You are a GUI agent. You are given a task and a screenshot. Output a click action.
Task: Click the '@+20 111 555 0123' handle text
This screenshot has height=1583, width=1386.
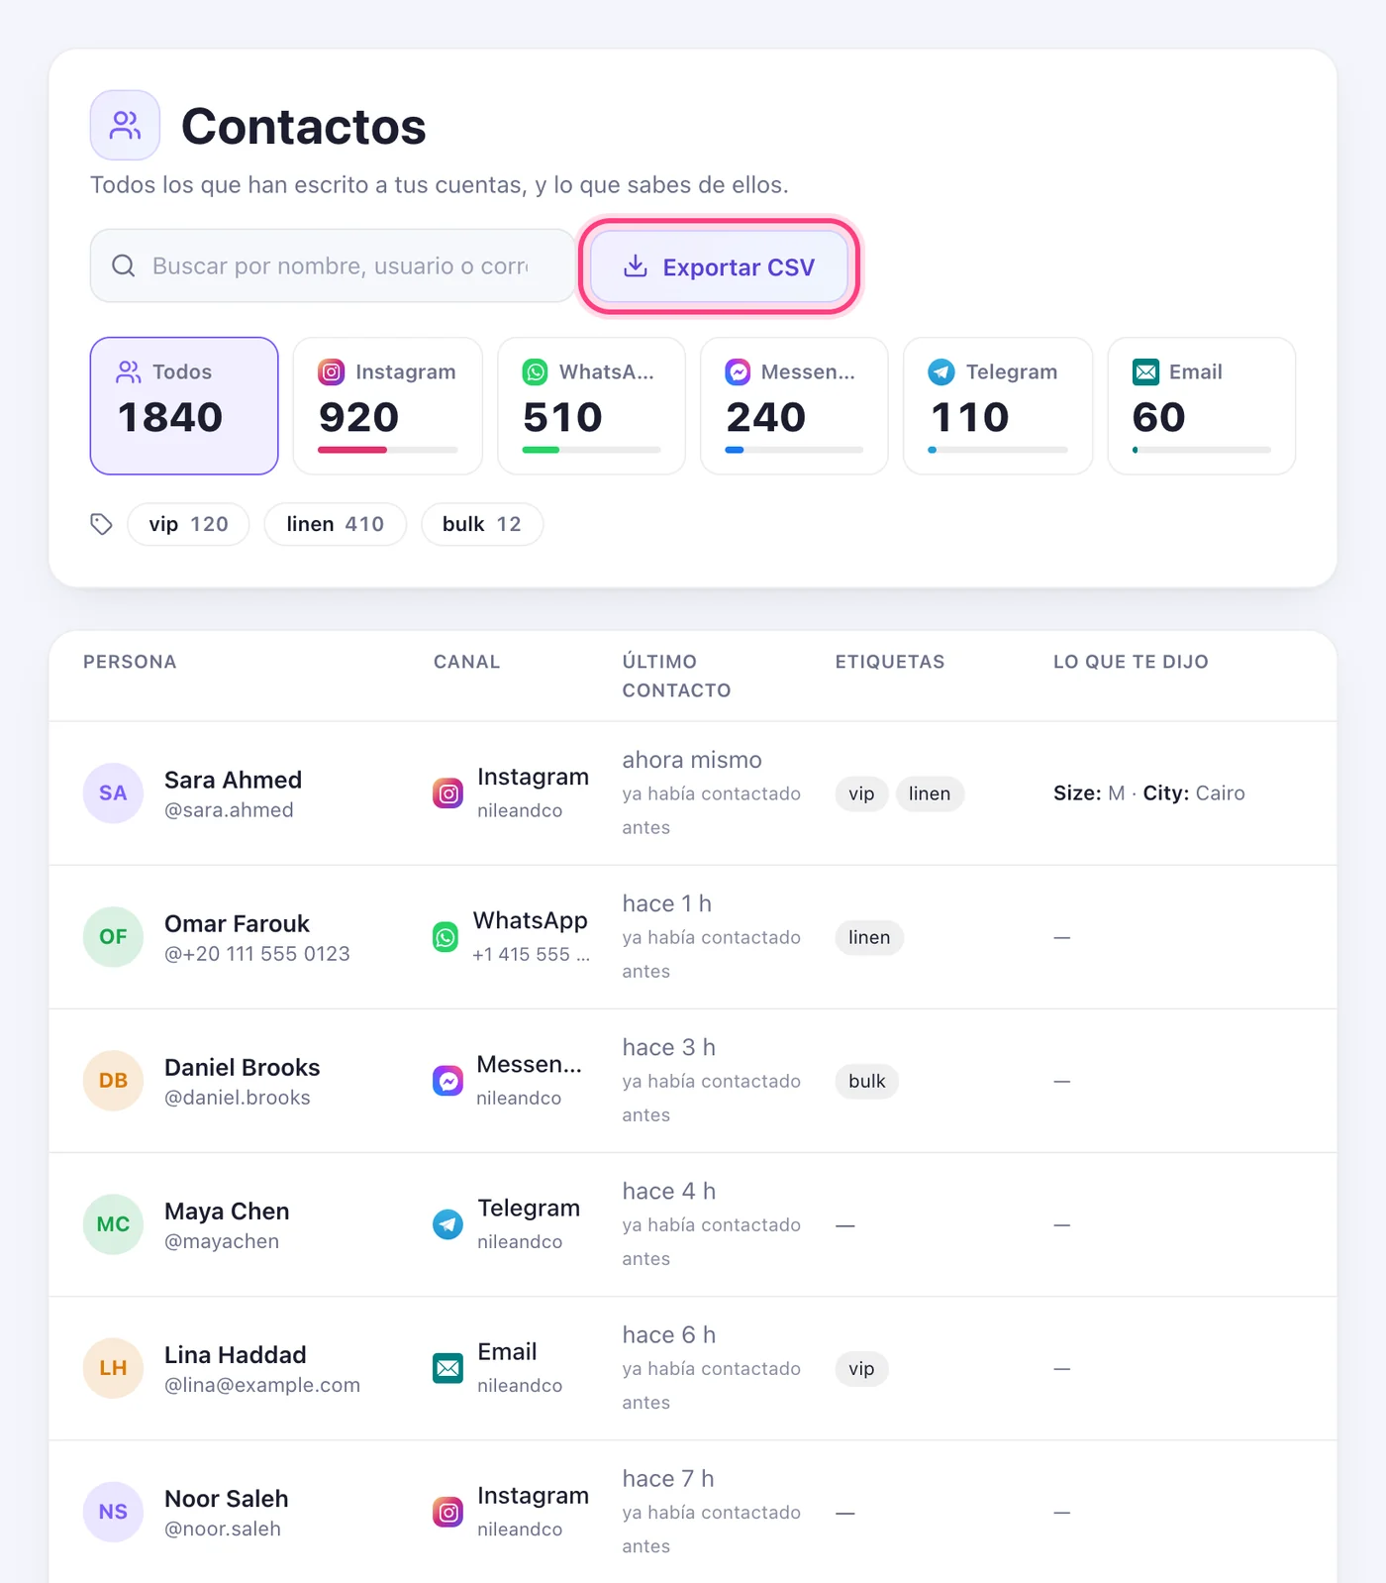click(x=257, y=954)
